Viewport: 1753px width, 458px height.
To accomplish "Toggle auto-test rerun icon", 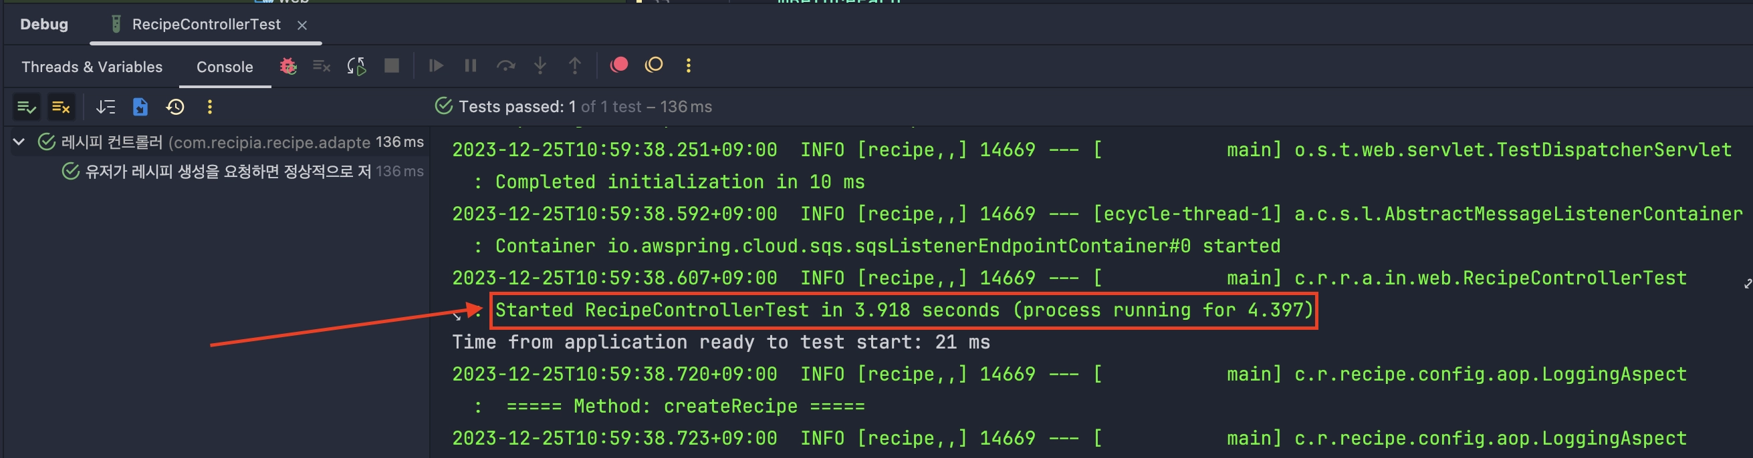I will [x=356, y=66].
